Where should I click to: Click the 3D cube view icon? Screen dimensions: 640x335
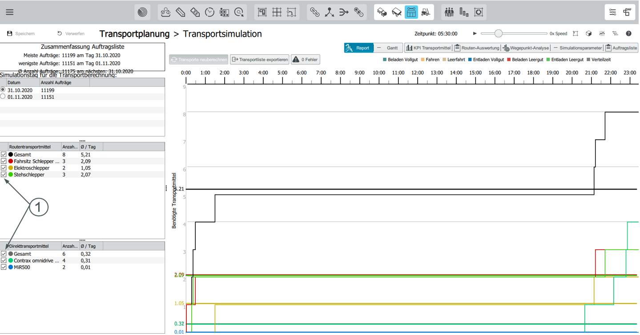pos(588,33)
